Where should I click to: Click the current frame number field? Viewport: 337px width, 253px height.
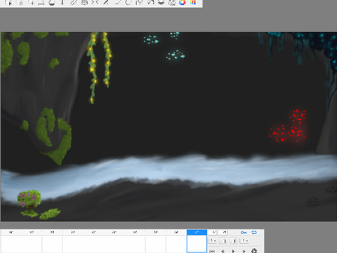pyautogui.click(x=213, y=232)
